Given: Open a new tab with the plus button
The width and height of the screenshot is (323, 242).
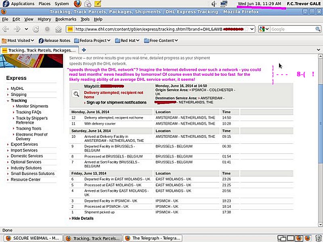Looking at the screenshot, I should (84, 50).
